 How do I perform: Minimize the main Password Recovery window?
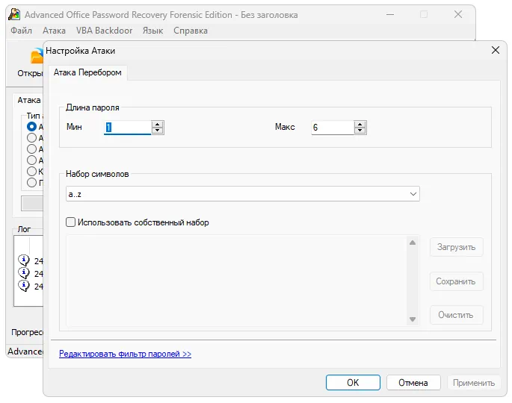click(390, 14)
